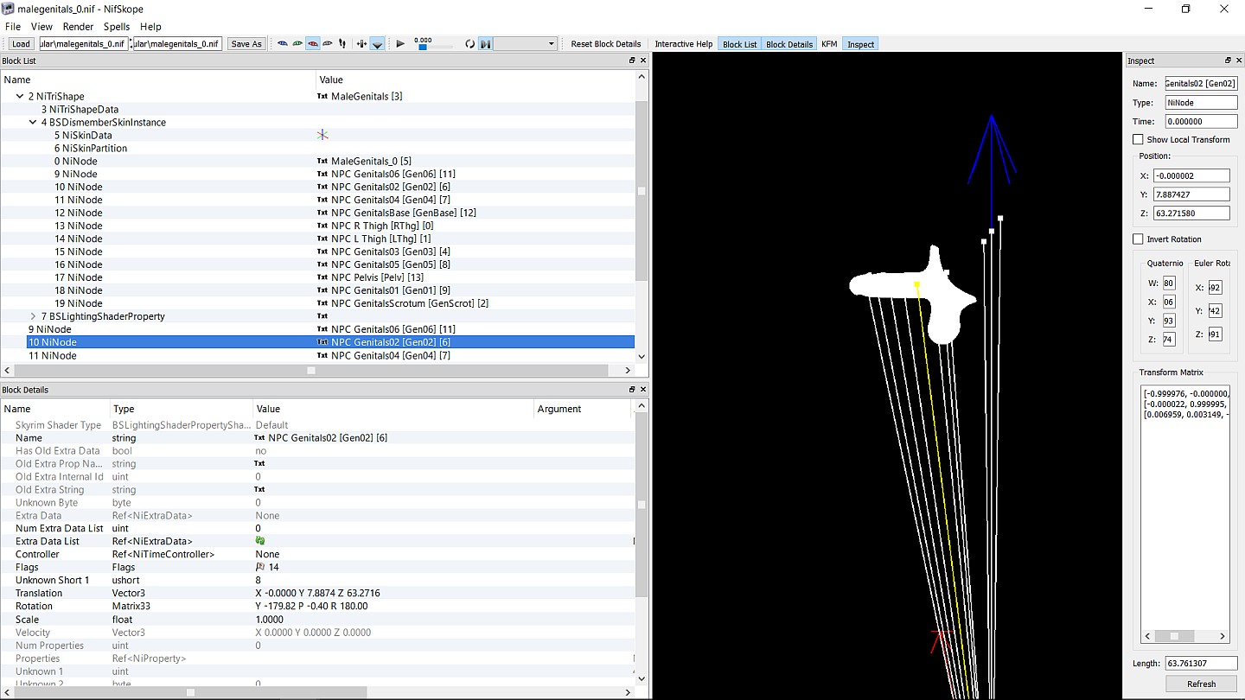This screenshot has width=1245, height=700.
Task: Toggle the Block Details panel button
Action: 789,44
